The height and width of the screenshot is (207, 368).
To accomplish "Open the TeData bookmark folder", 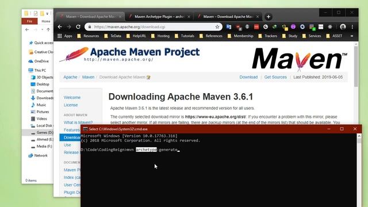I will [113, 36].
